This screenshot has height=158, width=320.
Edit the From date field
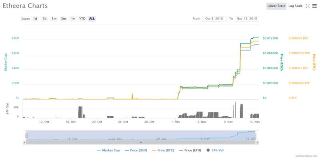214,19
